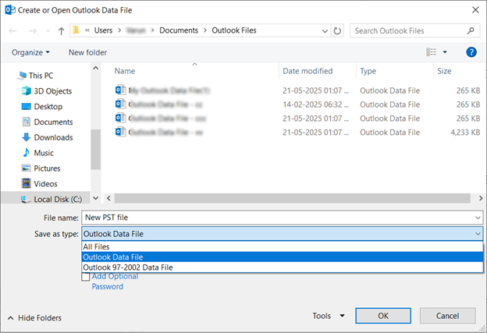The image size is (487, 333).
Task: Collapse the pane with Hide Folders
Action: [x=34, y=318]
